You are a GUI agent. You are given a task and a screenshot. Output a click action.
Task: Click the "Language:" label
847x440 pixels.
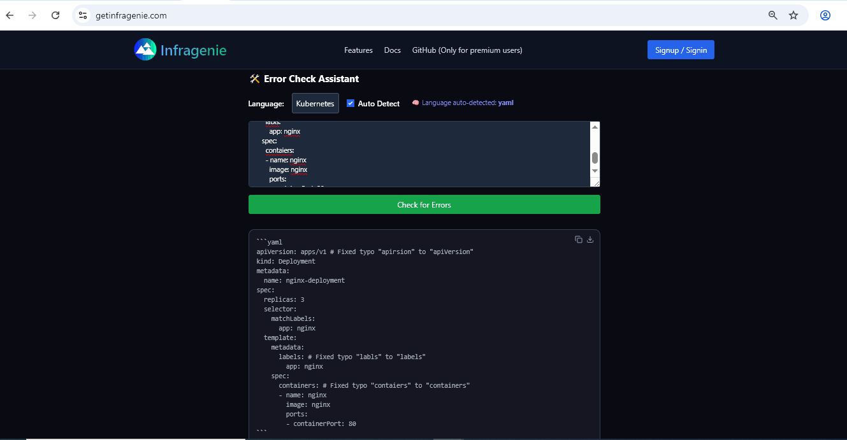(266, 104)
